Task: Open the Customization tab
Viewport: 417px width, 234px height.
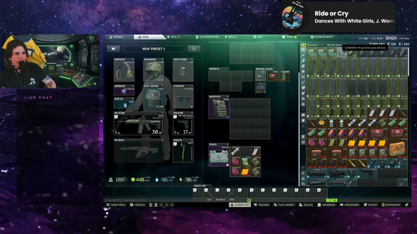Action: point(207,37)
